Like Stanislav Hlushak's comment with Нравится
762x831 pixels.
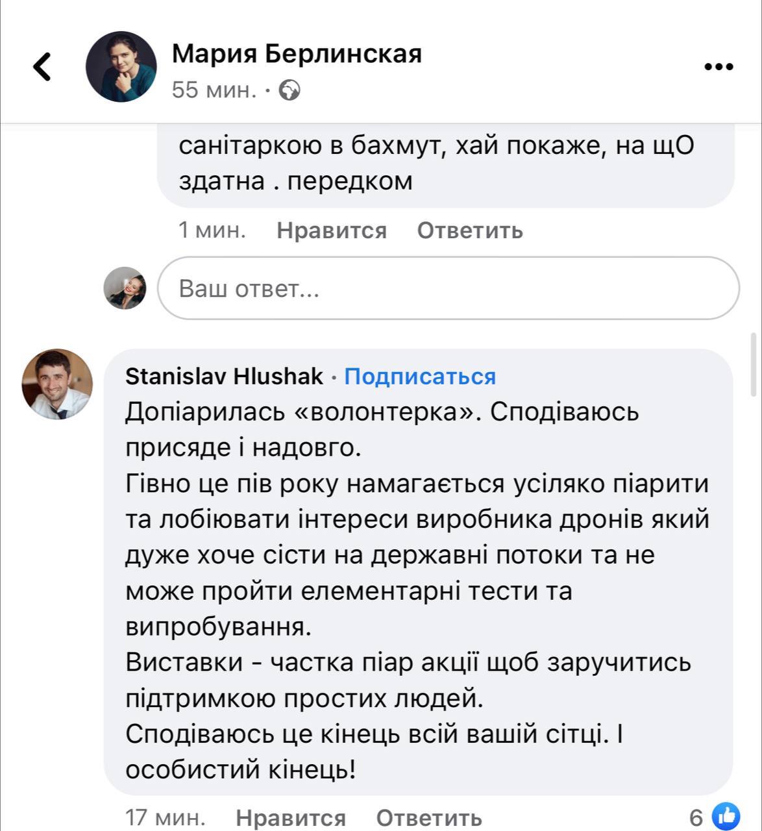point(290,817)
